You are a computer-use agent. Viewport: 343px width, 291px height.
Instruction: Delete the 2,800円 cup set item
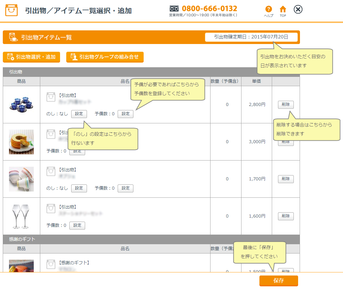pyautogui.click(x=285, y=105)
